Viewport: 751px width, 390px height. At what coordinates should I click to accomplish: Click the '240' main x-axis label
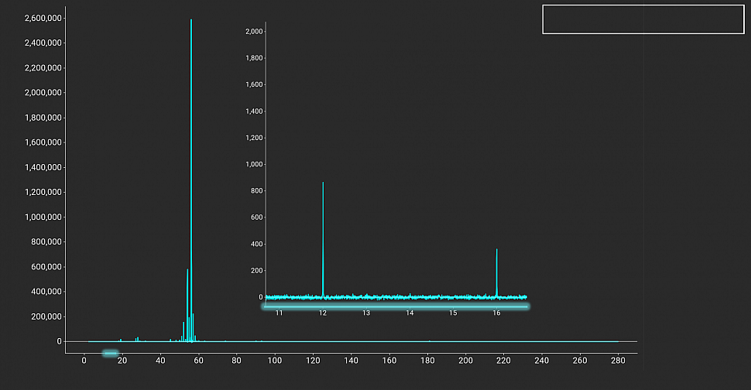(x=542, y=361)
